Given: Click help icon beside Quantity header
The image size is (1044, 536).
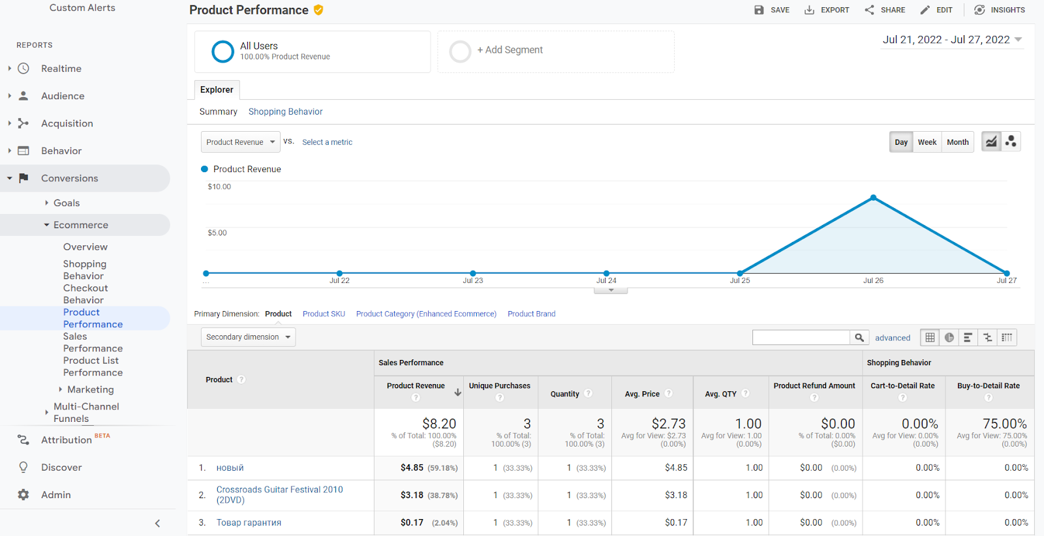Looking at the screenshot, I should click(589, 393).
